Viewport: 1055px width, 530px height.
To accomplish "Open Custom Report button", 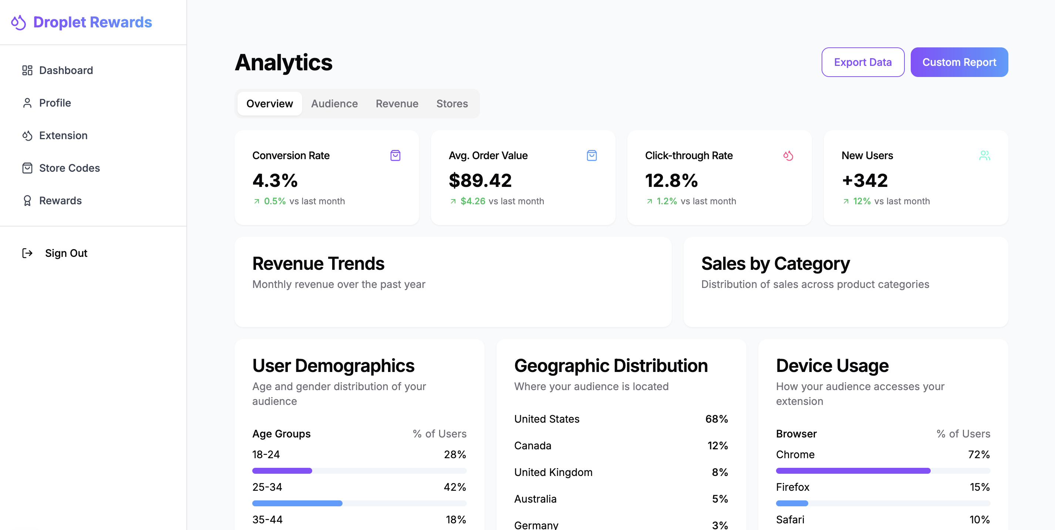I will click(959, 62).
